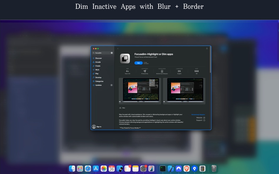279x174 pixels.
Task: Open developer Muhammad Masykur's info icon
Action: tap(162, 71)
